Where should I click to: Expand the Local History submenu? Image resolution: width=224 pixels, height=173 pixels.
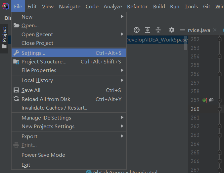(x=69, y=80)
